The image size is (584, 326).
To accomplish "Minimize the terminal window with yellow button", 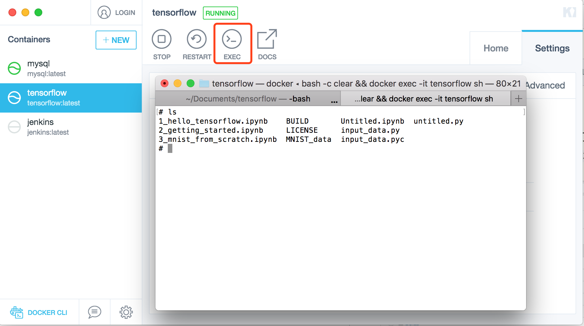I will click(x=178, y=84).
